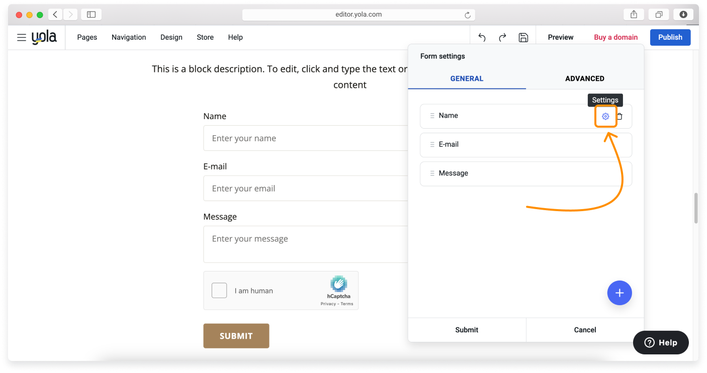Image resolution: width=707 pixels, height=373 pixels.
Task: Open the Pages menu
Action: pos(87,37)
